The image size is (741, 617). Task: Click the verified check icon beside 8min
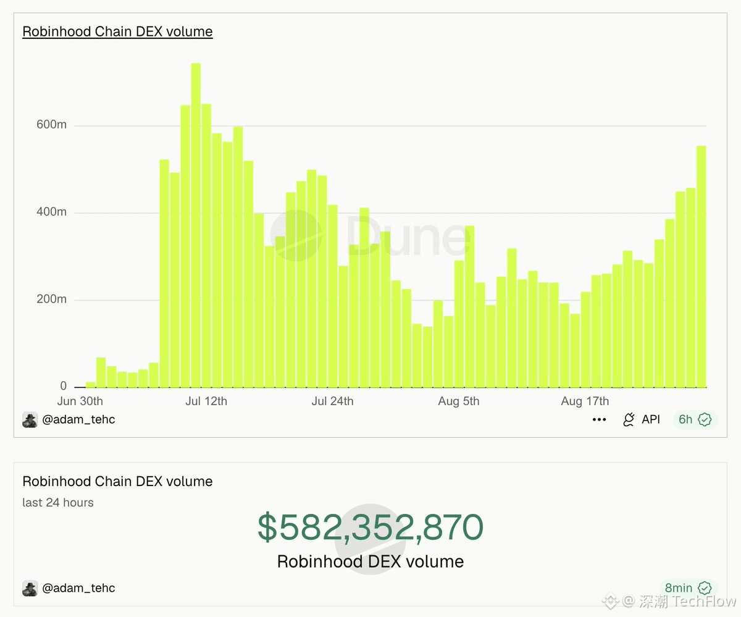click(705, 588)
